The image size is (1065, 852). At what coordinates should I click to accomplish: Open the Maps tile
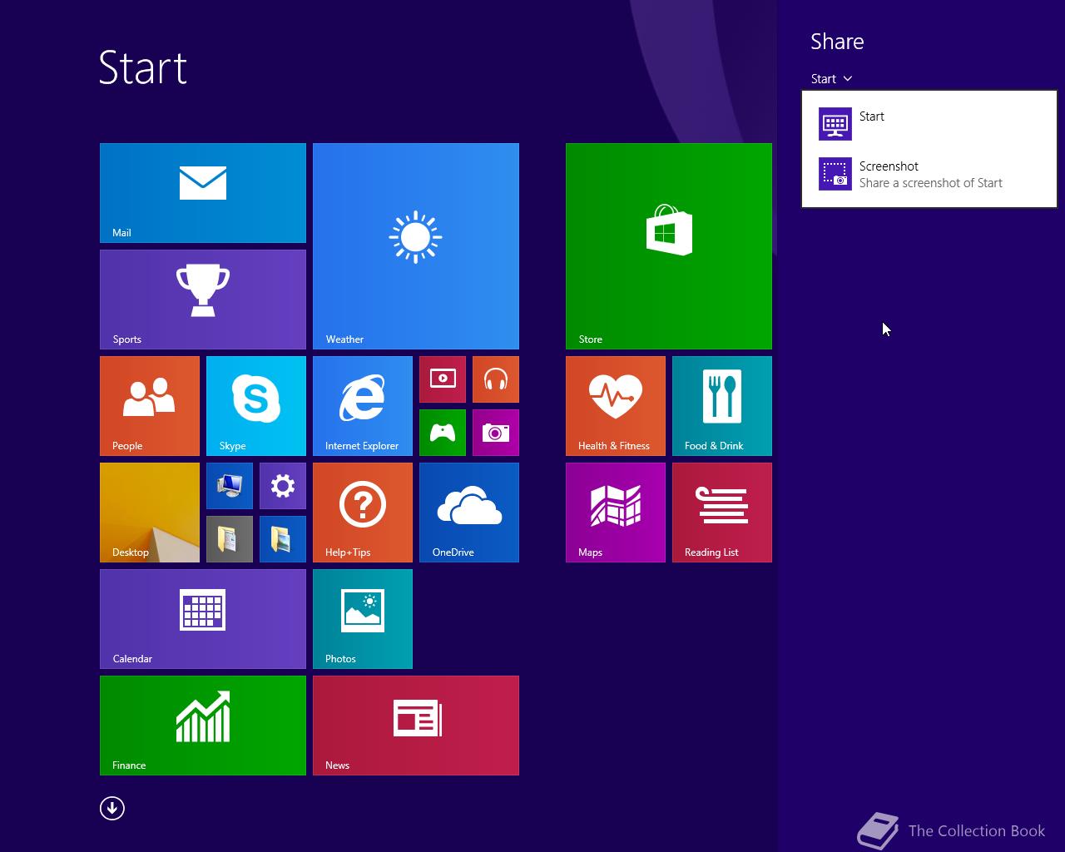(x=616, y=513)
